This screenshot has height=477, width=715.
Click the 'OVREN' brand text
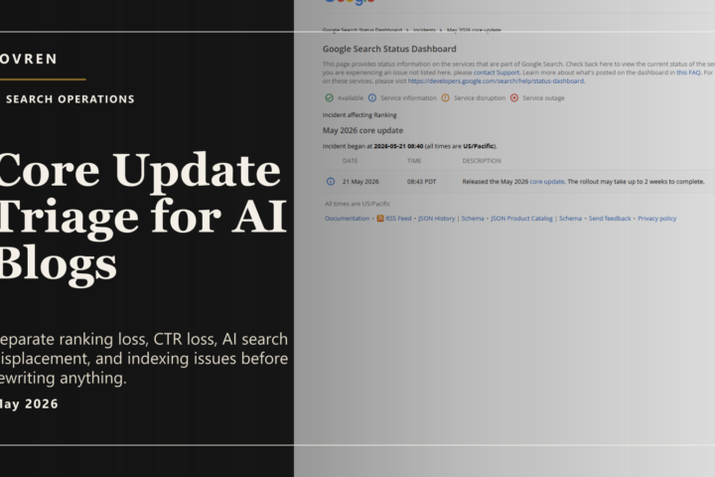point(28,59)
